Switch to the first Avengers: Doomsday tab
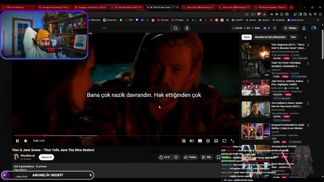The width and height of the screenshot is (324, 182). 54,7
